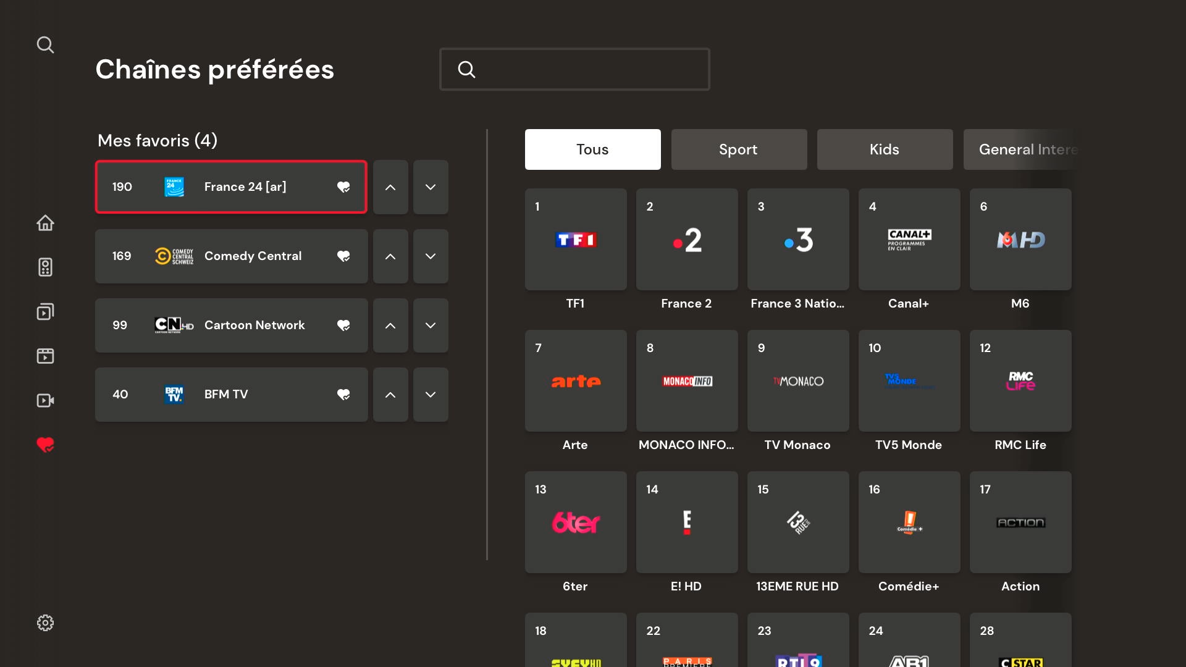Click the channel search input field
Screen dimensions: 1186x667
point(574,69)
